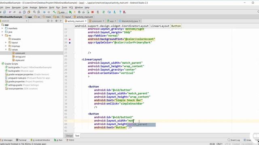Switch to the Design view tab
This screenshot has width=259, height=145.
[69, 136]
